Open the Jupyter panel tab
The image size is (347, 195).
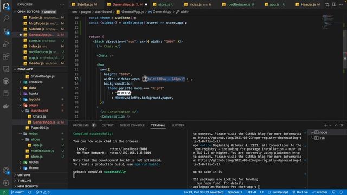tap(178, 125)
